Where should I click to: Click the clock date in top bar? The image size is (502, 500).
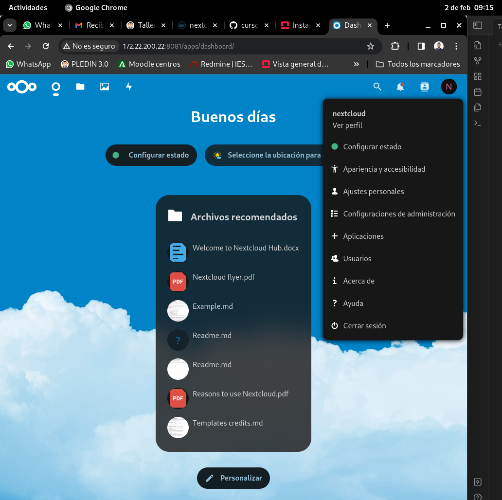click(x=469, y=8)
